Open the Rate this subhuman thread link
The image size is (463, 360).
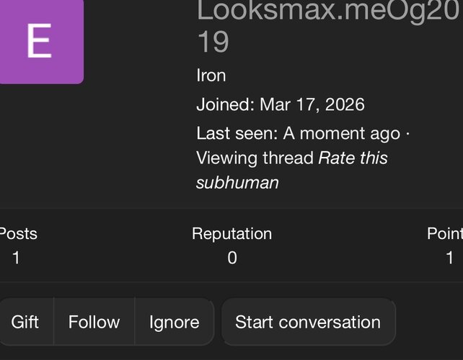pyautogui.click(x=292, y=170)
